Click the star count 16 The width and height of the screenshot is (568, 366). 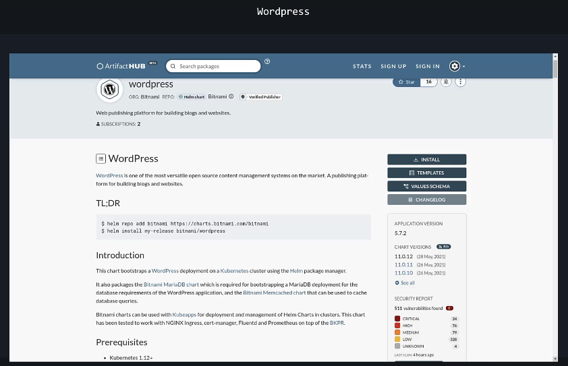click(x=428, y=82)
